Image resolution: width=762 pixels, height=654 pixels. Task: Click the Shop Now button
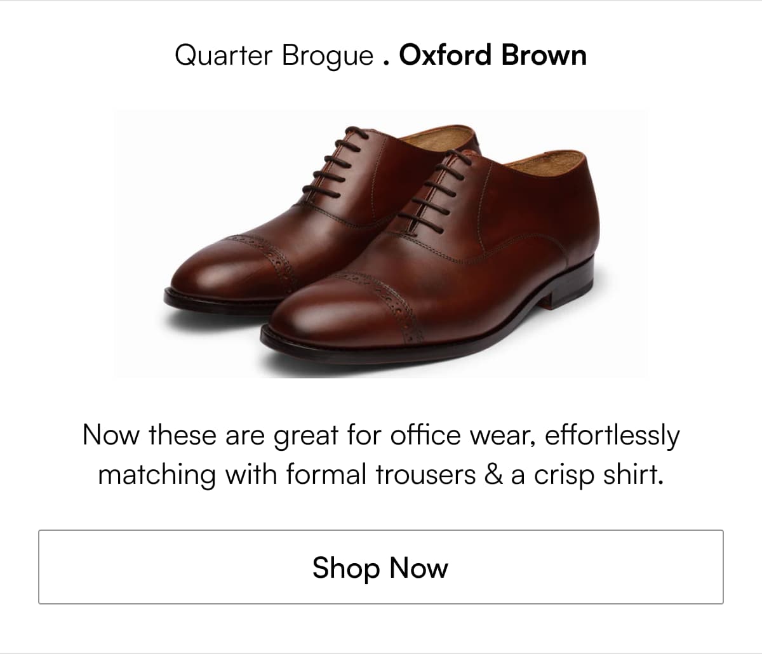point(380,566)
